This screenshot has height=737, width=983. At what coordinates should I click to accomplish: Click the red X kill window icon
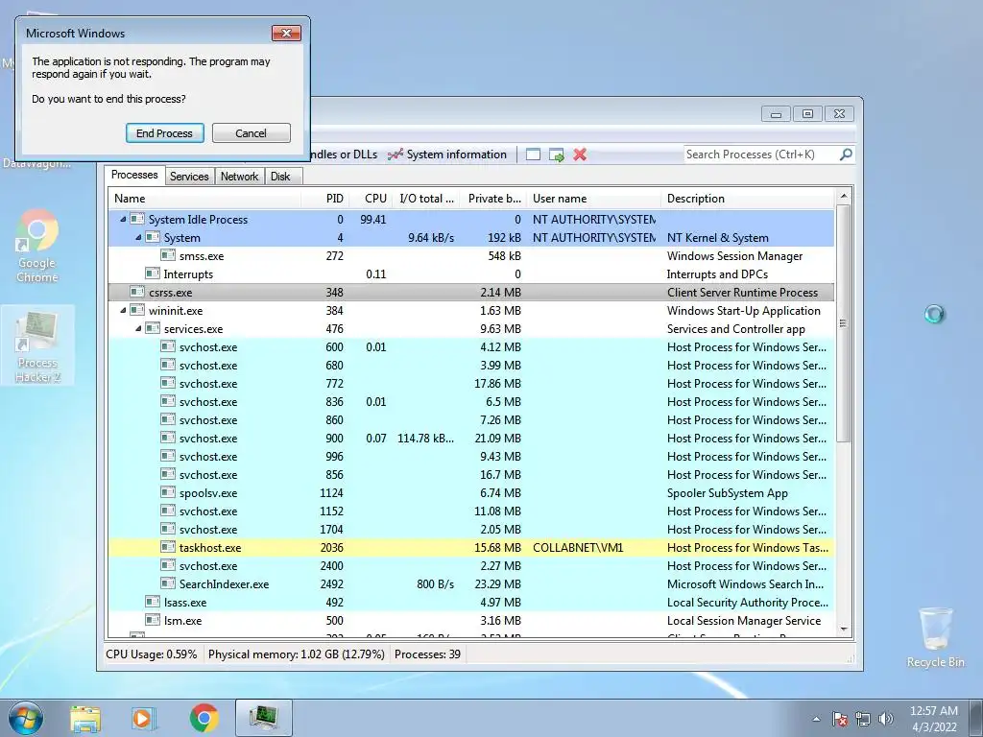(580, 155)
